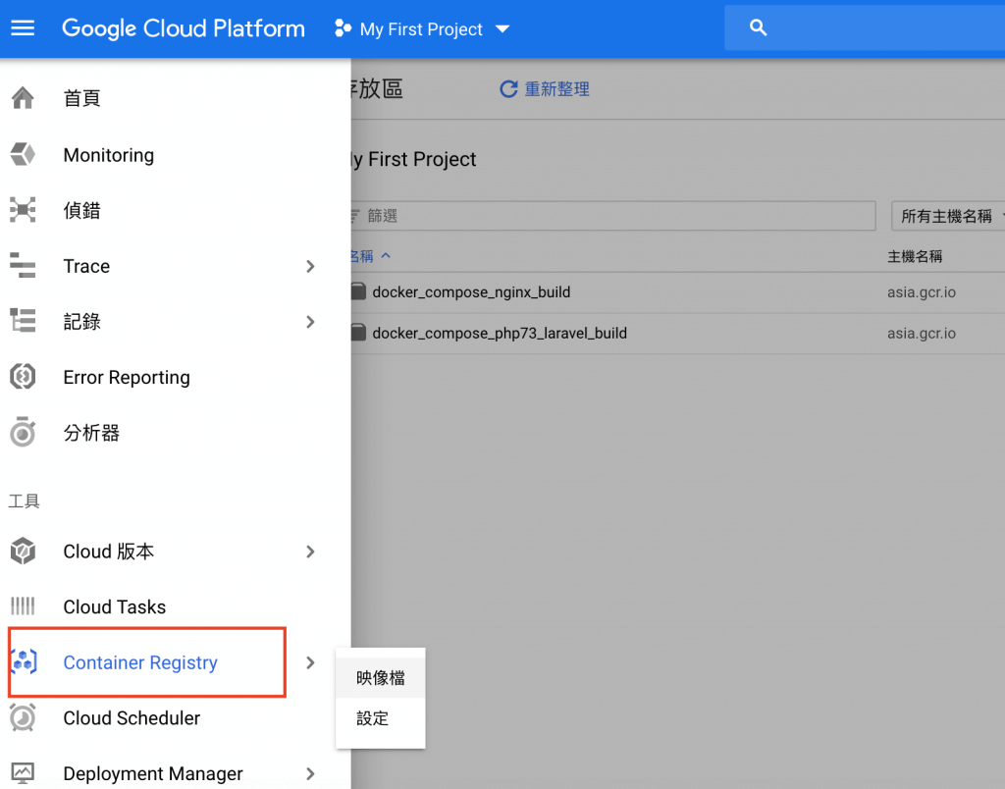Viewport: 1005px width, 789px height.
Task: Open 分析器 from the sidebar
Action: click(x=91, y=433)
